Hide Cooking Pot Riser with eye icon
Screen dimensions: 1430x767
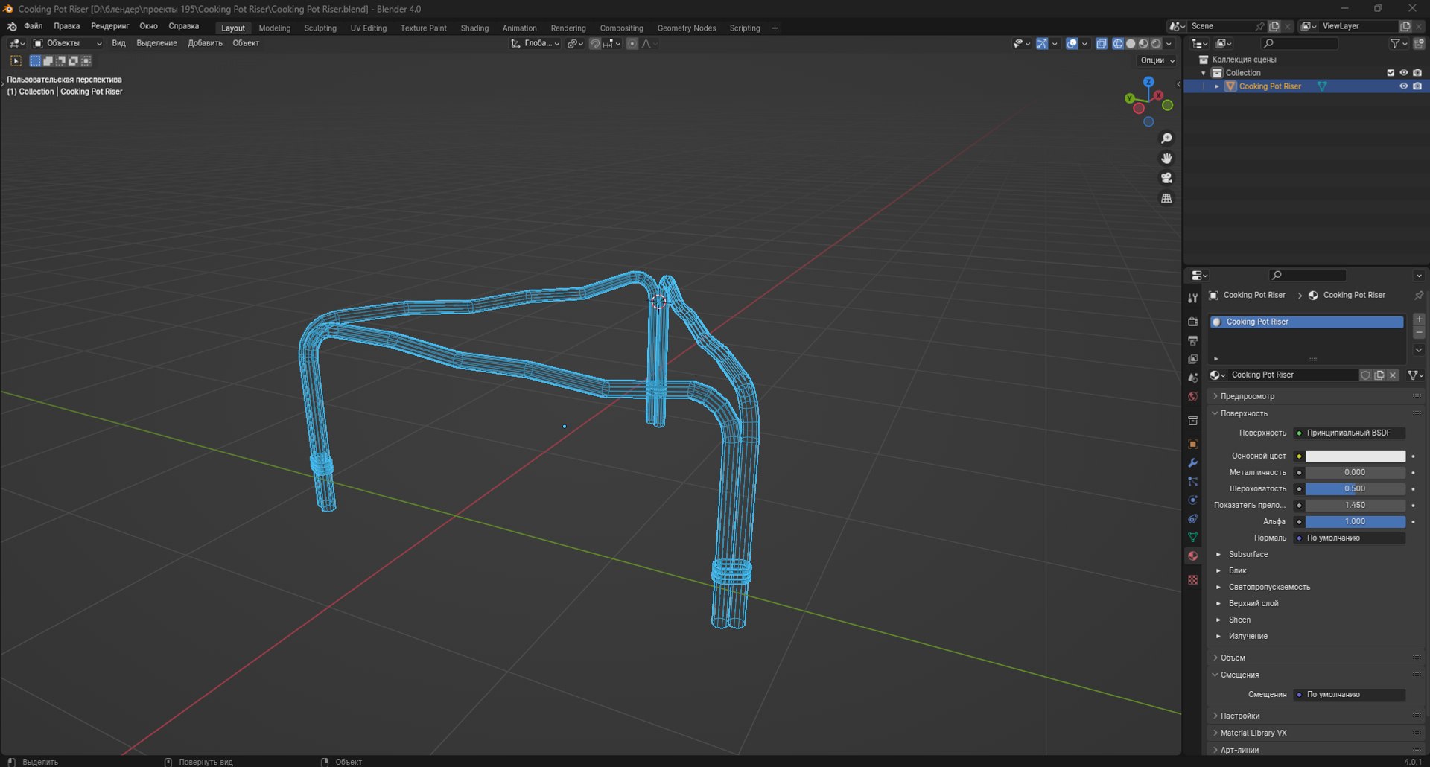coord(1404,86)
